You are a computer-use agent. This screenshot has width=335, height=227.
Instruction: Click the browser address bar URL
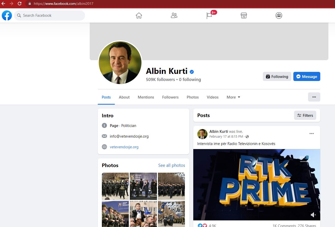[63, 4]
